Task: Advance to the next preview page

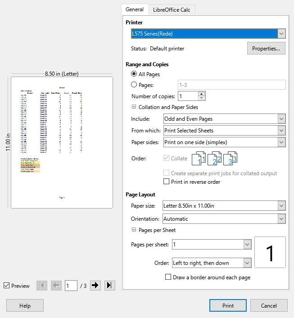Action: click(95, 286)
